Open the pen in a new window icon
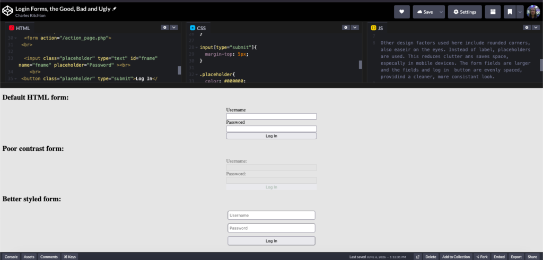This screenshot has height=260, width=543. (418, 257)
